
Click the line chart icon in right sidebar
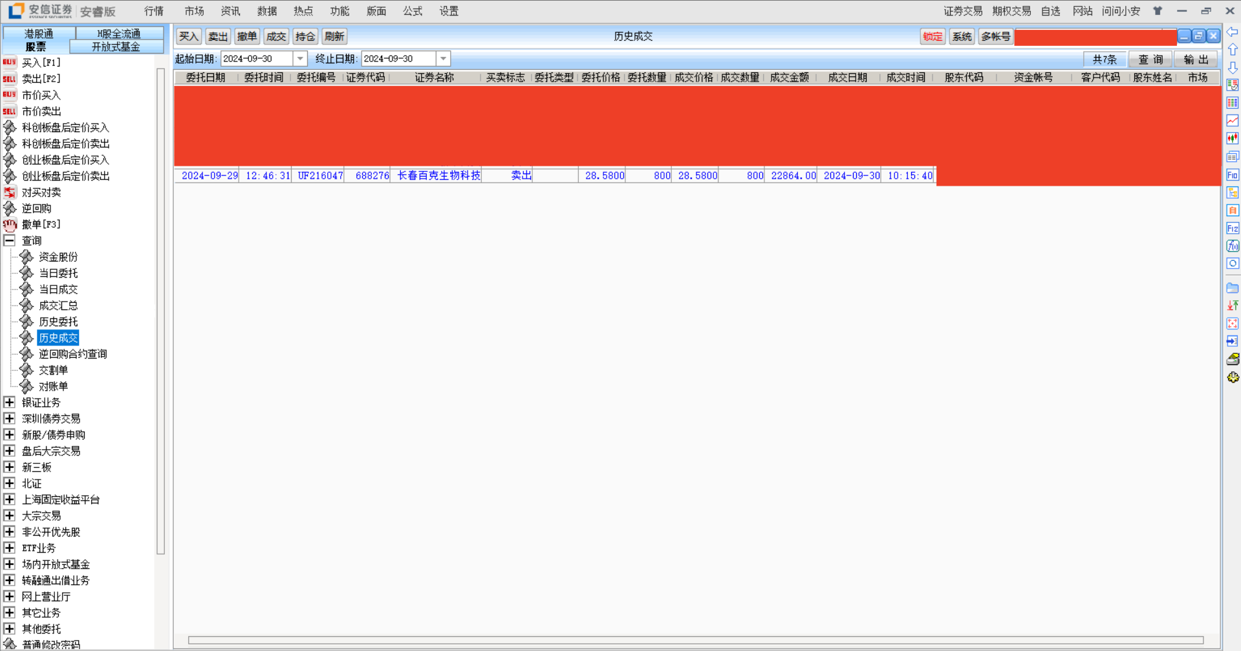pos(1233,121)
